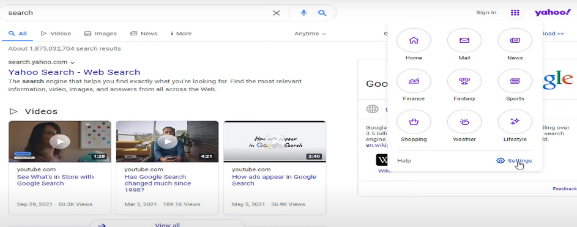Clear the search box with the X icon
The width and height of the screenshot is (577, 227).
276,13
